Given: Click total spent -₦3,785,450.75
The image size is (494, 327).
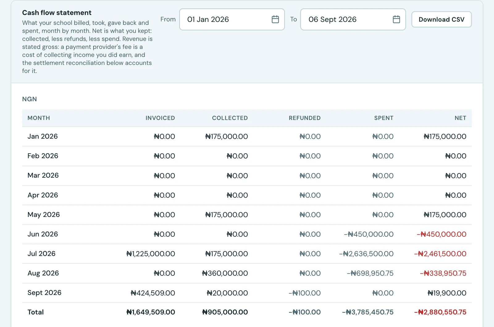Looking at the screenshot, I should click(368, 312).
